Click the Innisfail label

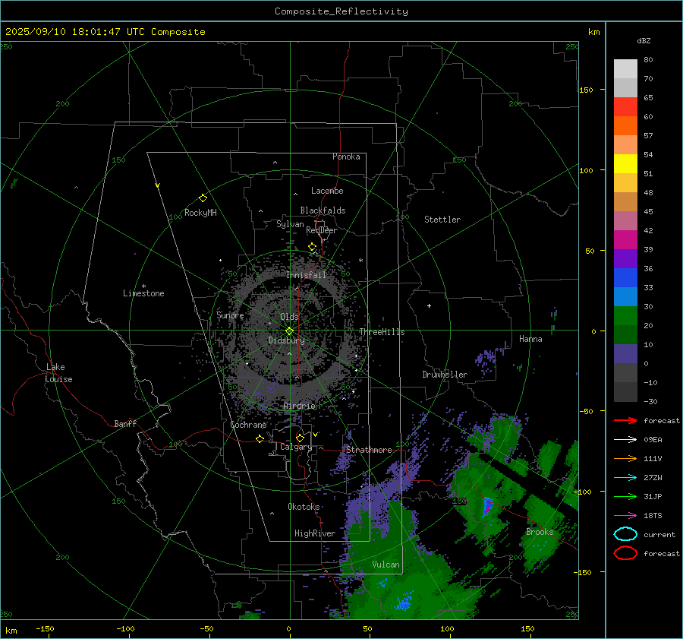pyautogui.click(x=307, y=275)
